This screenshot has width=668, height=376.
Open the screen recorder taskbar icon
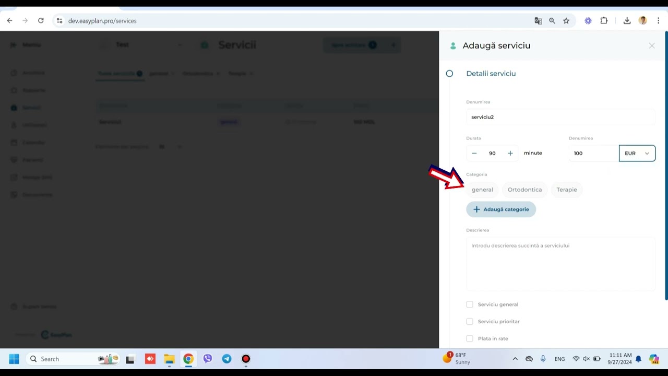point(246,359)
